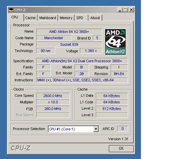
Task: Click the AMD Athlon 64 X2 logo
Action: click(116, 42)
